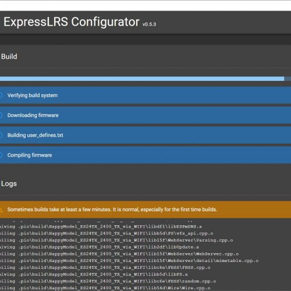The height and width of the screenshot is (291, 291).
Task: Click the log line ending random.cpp.o
Action: pyautogui.click(x=108, y=281)
